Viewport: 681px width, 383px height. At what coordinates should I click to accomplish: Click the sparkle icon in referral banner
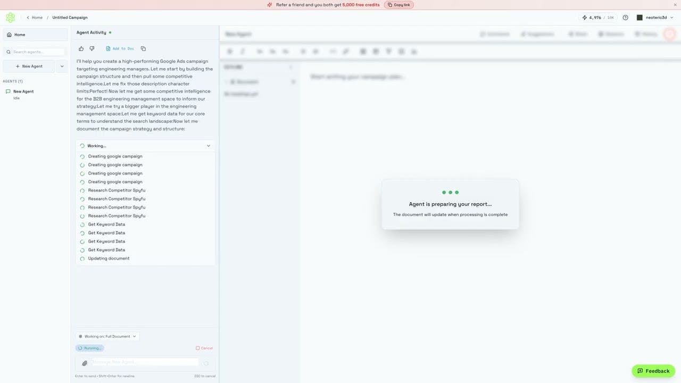[270, 5]
